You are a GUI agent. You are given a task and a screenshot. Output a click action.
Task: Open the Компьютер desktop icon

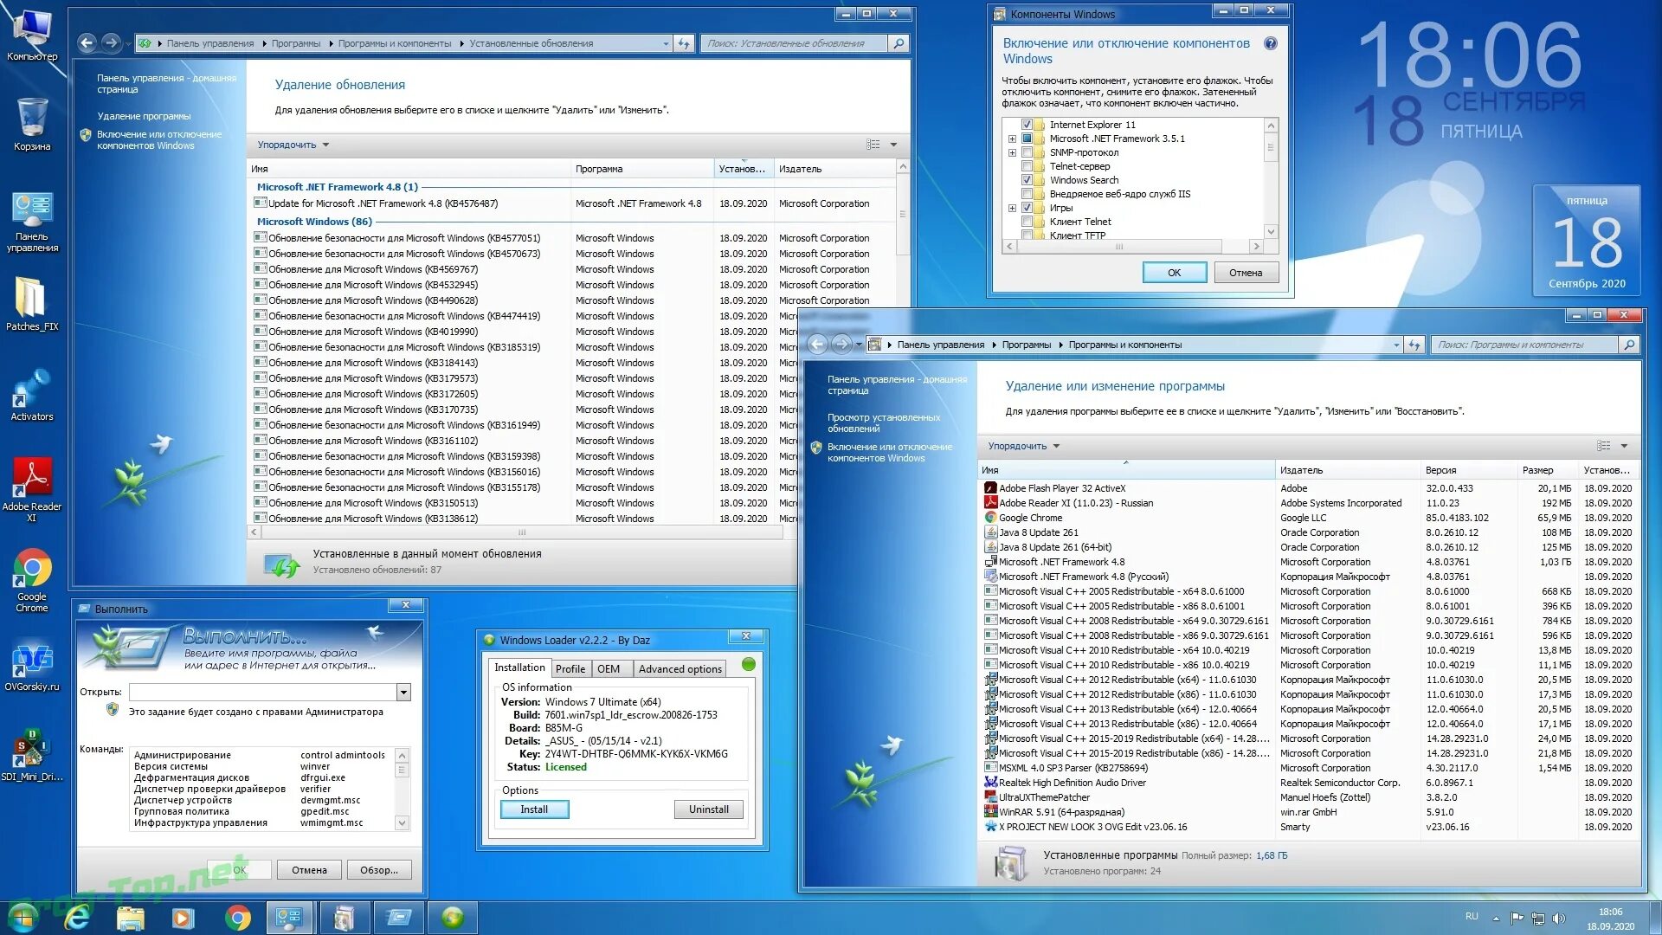pyautogui.click(x=32, y=35)
